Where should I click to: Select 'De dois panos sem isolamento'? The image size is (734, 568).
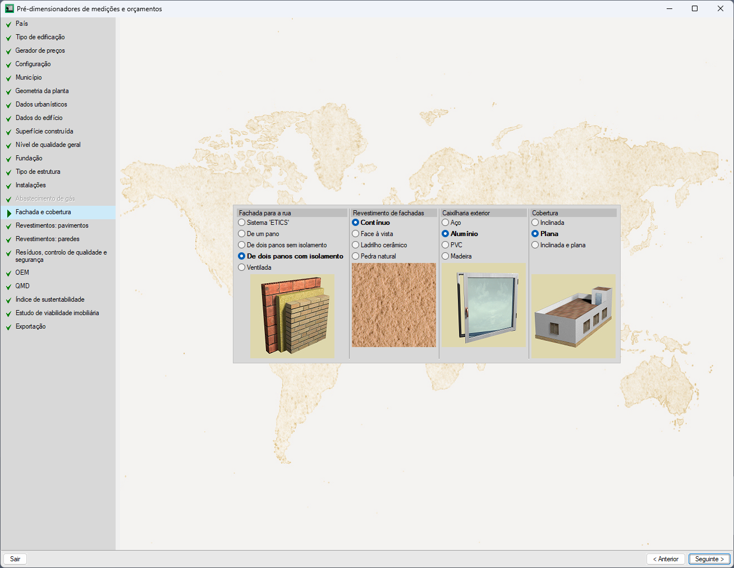coord(282,245)
